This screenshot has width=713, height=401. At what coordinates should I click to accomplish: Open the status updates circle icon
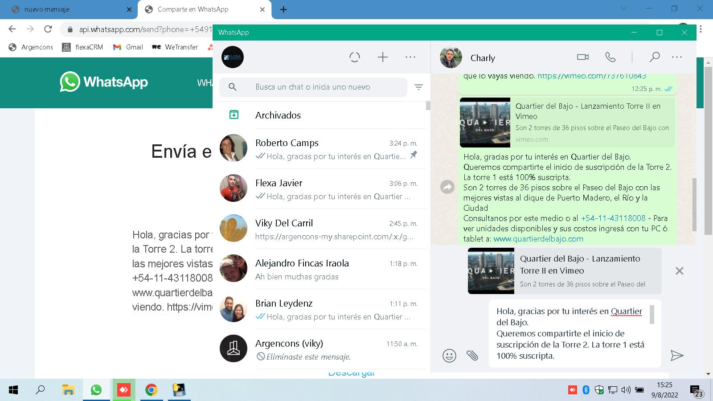(x=355, y=57)
